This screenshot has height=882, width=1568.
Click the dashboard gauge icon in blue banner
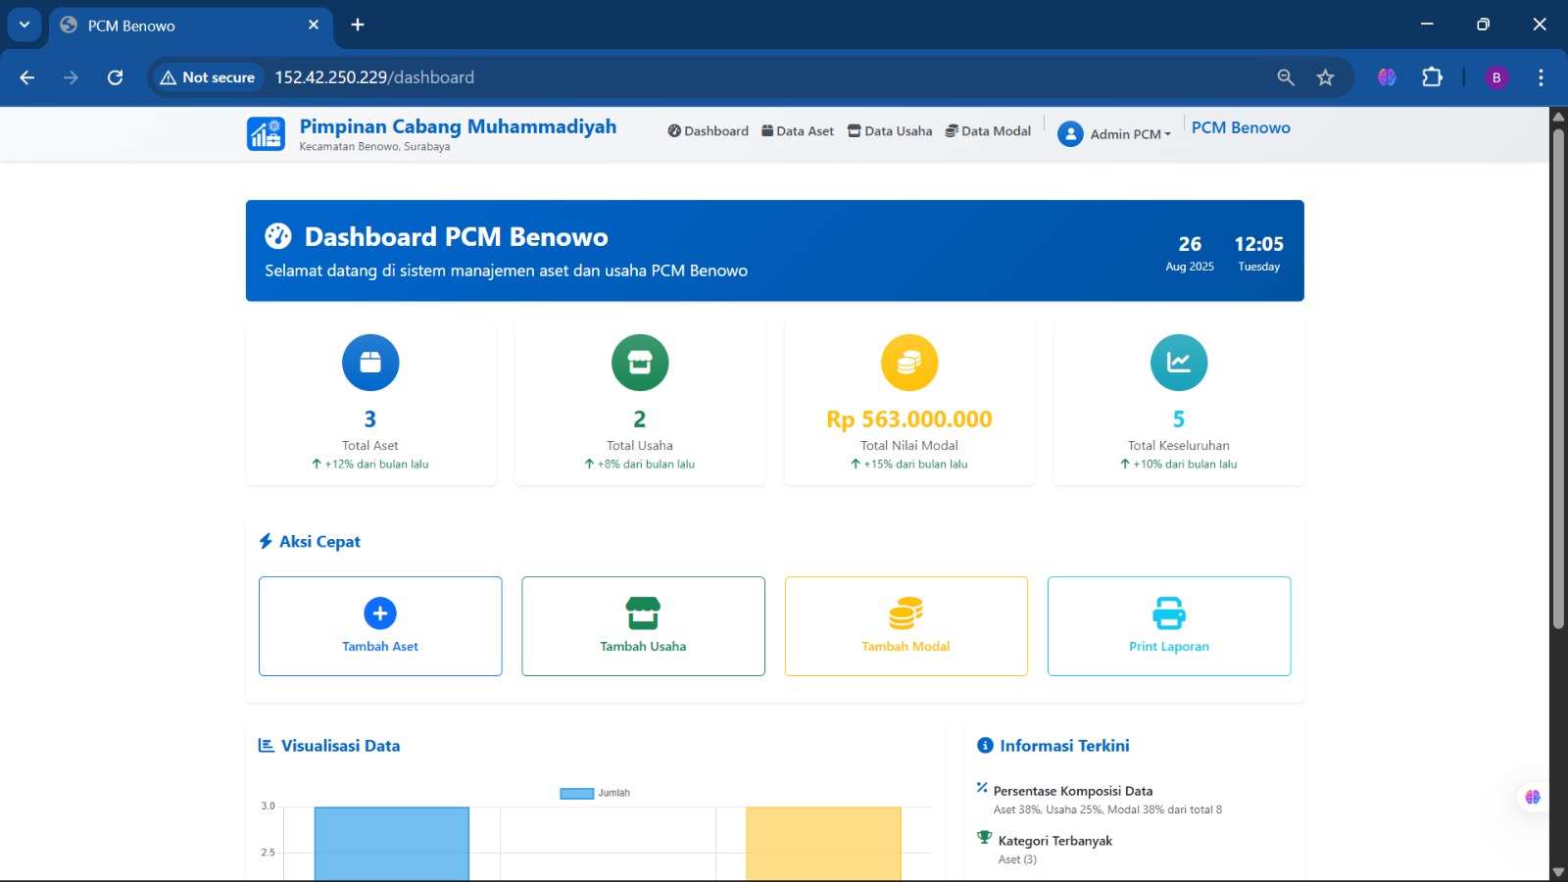point(278,236)
